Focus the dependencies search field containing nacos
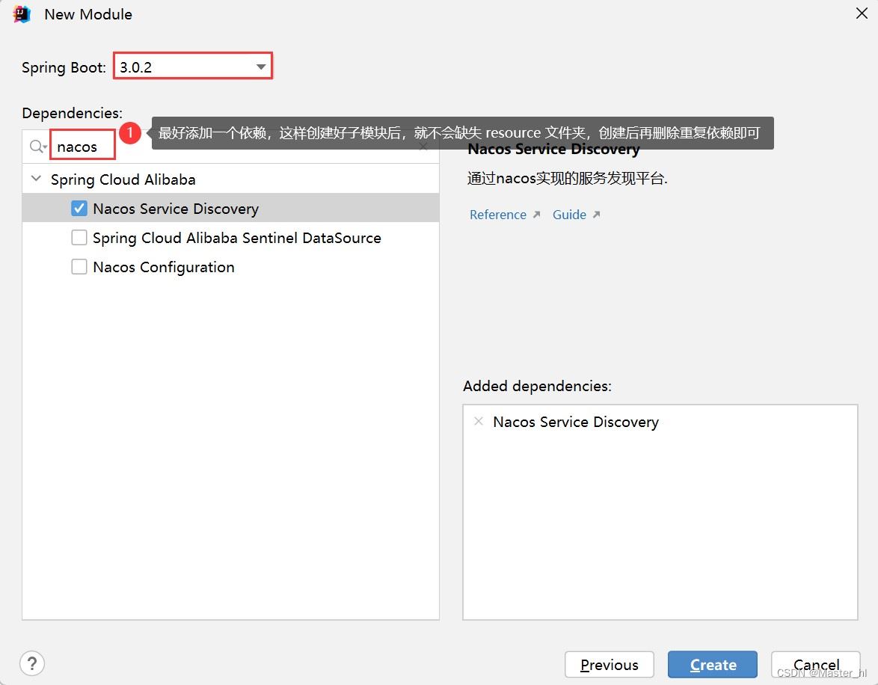Image resolution: width=878 pixels, height=685 pixels. coord(82,147)
